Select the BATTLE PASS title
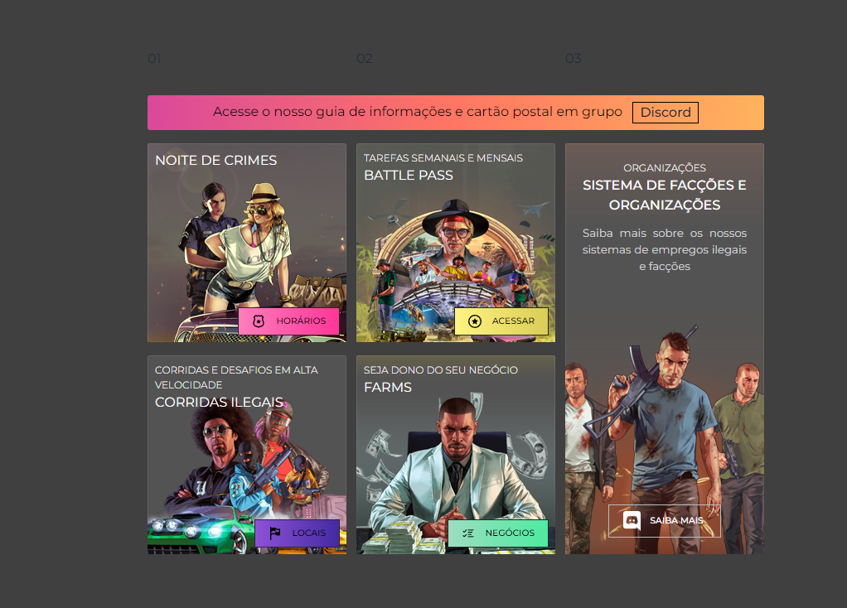The width and height of the screenshot is (847, 608). point(409,175)
